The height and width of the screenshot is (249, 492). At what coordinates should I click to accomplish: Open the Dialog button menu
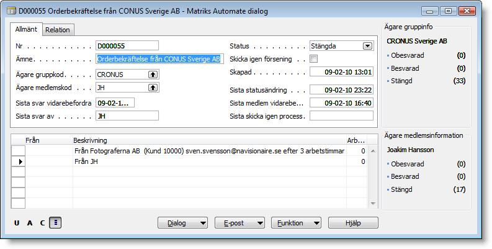[x=182, y=223]
